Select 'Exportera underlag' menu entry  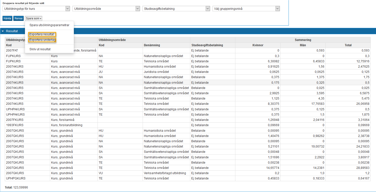[42, 40]
